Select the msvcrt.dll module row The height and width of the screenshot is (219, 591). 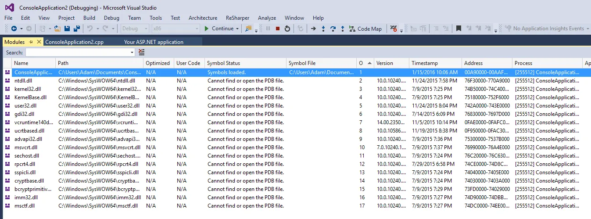coord(295,147)
